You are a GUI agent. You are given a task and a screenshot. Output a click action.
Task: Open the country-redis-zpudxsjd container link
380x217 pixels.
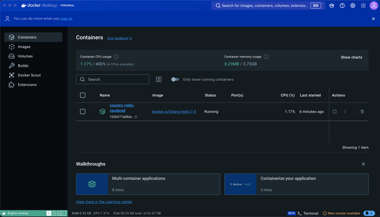coord(122,108)
